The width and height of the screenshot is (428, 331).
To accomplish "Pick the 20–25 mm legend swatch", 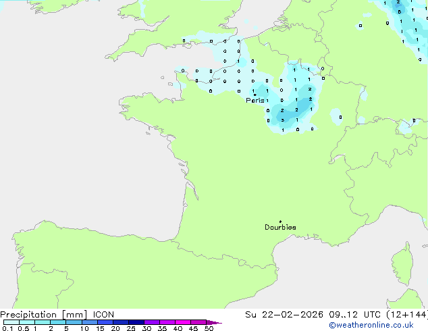I will [x=121, y=322].
